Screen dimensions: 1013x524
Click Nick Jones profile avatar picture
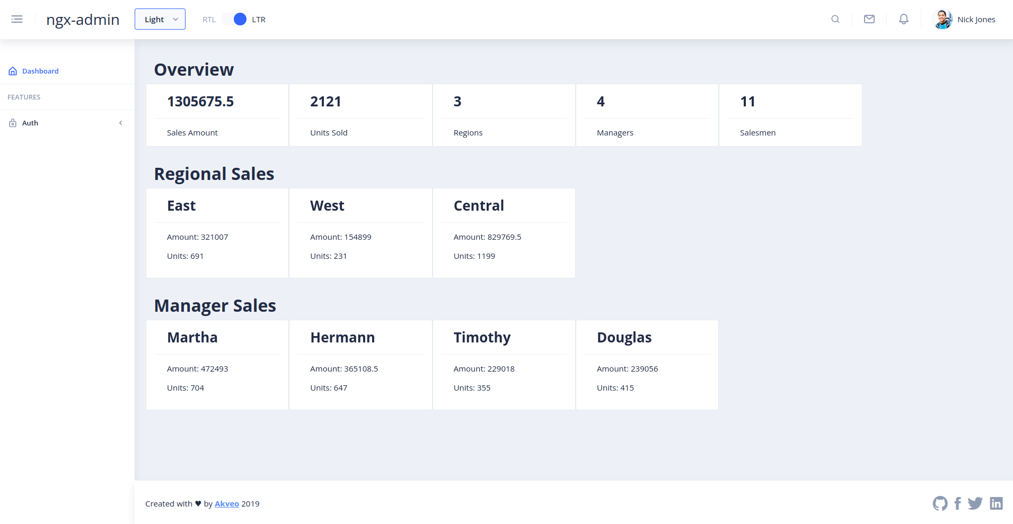pyautogui.click(x=942, y=20)
